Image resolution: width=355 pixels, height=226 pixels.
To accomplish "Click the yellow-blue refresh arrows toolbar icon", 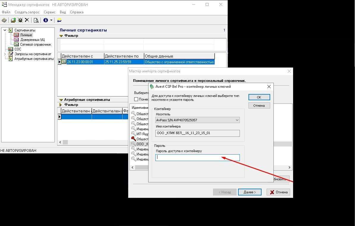I will pos(59,20).
